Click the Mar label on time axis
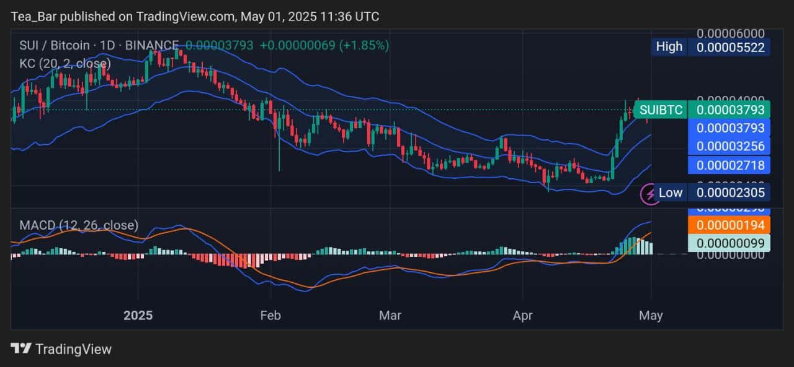 pyautogui.click(x=390, y=316)
